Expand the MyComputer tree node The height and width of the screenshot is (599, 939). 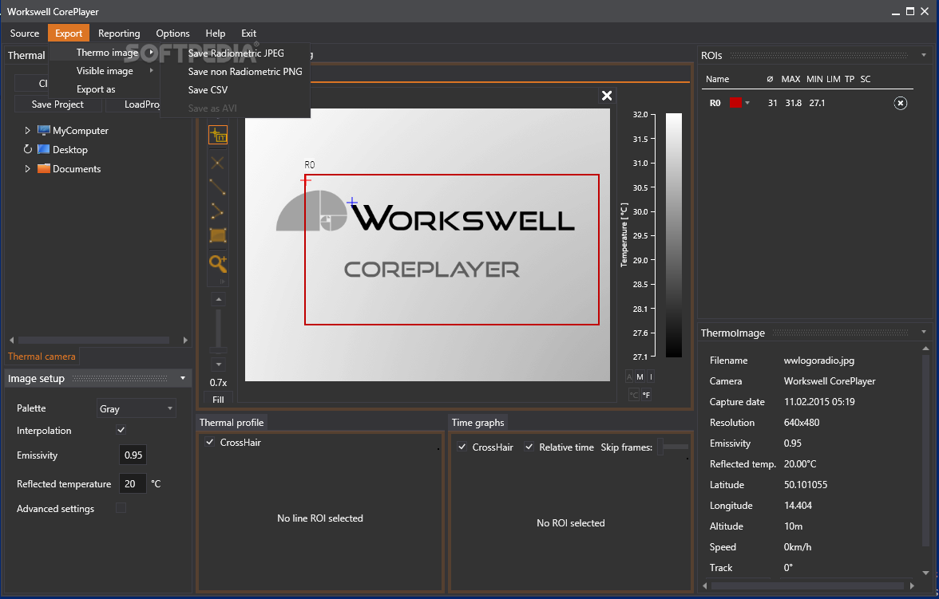point(27,131)
